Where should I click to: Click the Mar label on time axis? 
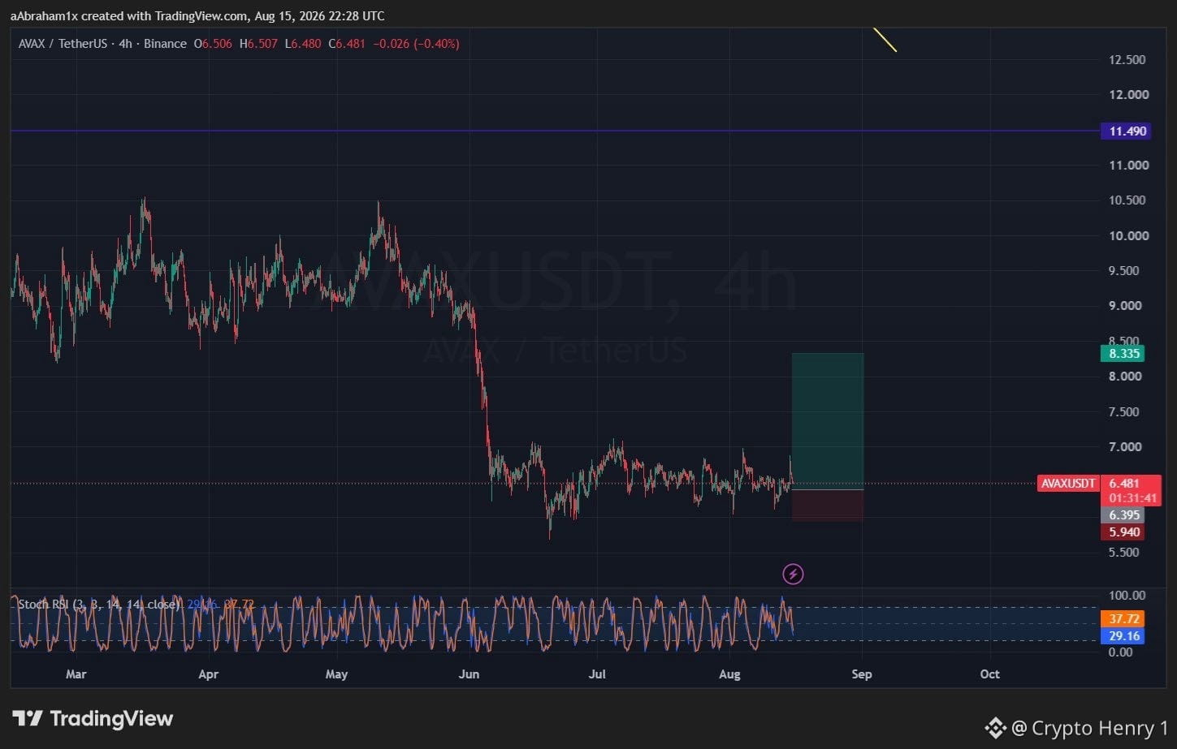[x=76, y=674]
